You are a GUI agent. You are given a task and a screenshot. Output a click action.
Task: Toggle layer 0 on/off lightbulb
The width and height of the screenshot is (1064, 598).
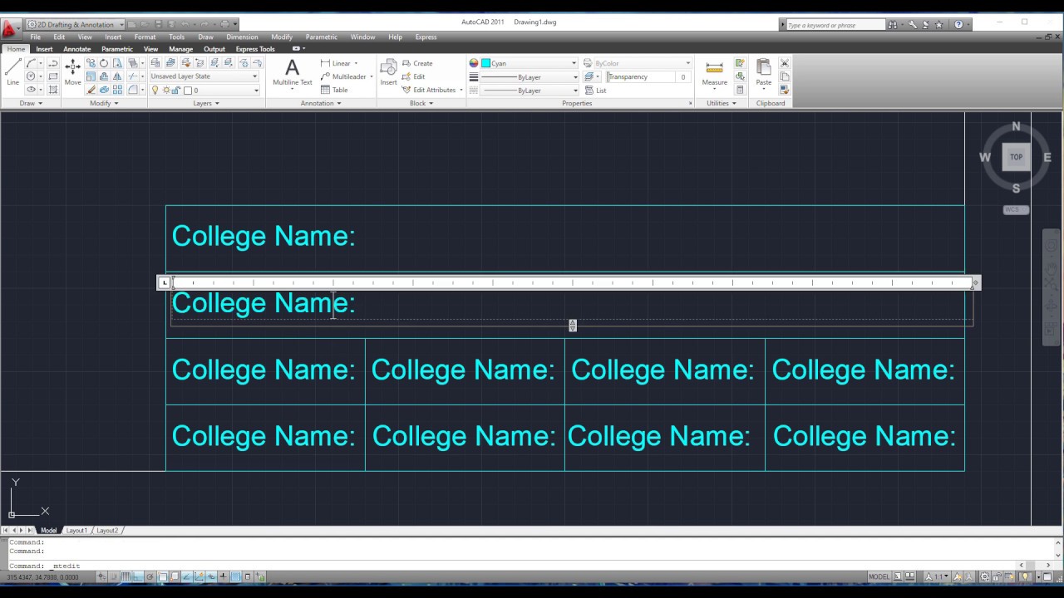(x=155, y=90)
